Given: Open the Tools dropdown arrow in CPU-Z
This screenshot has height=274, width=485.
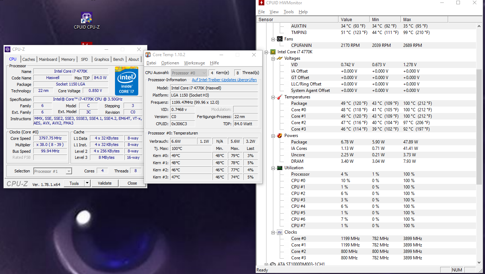Looking at the screenshot, I should (x=87, y=183).
